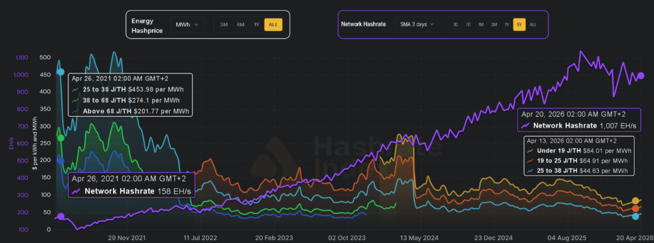The image size is (654, 243).
Task: Click 'Above 68 J/TH $201.77 per MWh' text
Action: [x=135, y=111]
